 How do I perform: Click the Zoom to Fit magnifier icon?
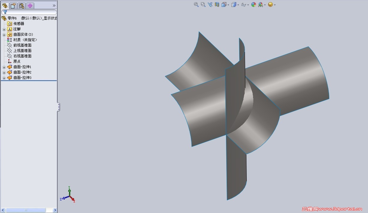pos(196,4)
